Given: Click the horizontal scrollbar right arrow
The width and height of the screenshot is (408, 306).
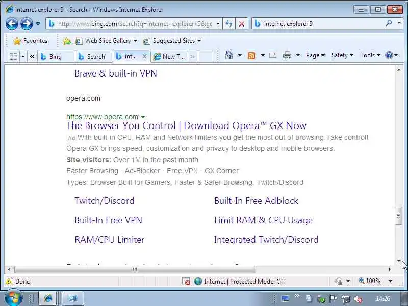Looking at the screenshot, I should [390, 270].
